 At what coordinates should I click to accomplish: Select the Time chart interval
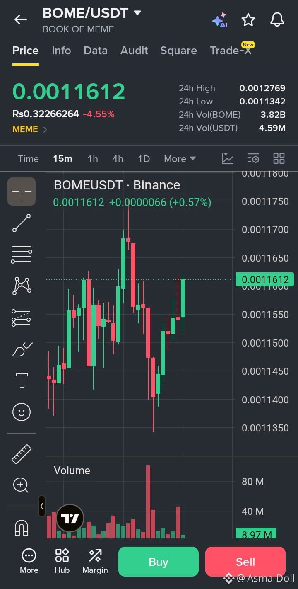28,159
